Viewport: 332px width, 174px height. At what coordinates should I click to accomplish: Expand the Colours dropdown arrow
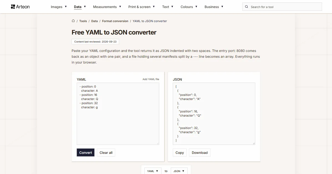(x=196, y=7)
